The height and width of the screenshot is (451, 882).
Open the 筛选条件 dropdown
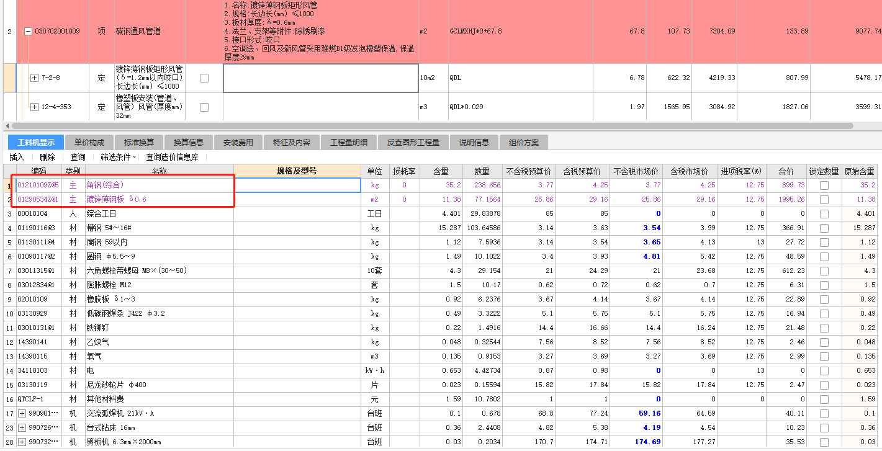point(119,158)
